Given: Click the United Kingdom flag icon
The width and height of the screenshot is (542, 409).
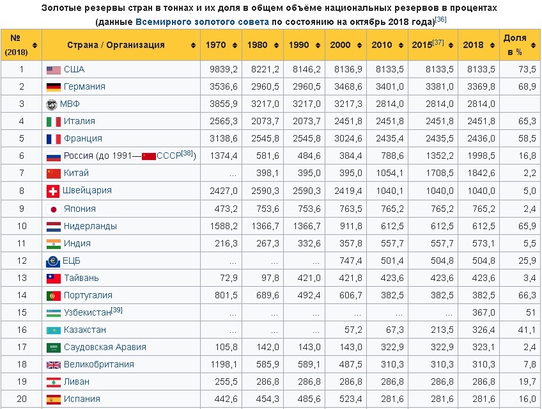Looking at the screenshot, I should (53, 365).
